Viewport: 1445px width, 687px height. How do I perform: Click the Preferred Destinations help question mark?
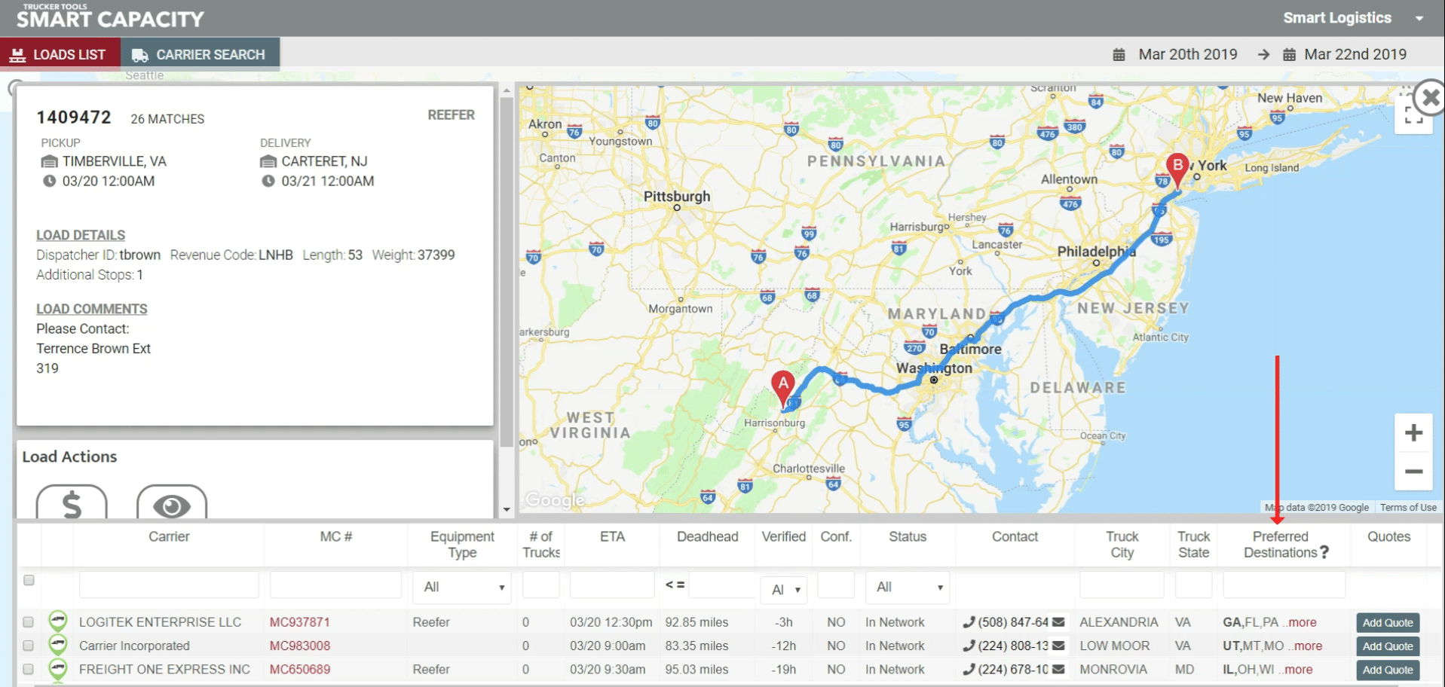[x=1324, y=552]
